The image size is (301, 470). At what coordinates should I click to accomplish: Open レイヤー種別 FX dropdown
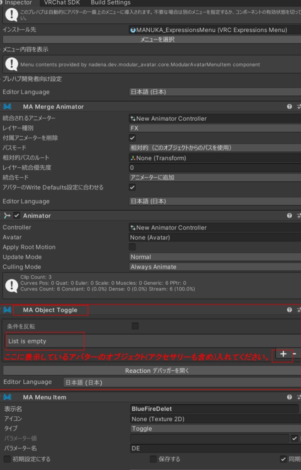tap(215, 128)
